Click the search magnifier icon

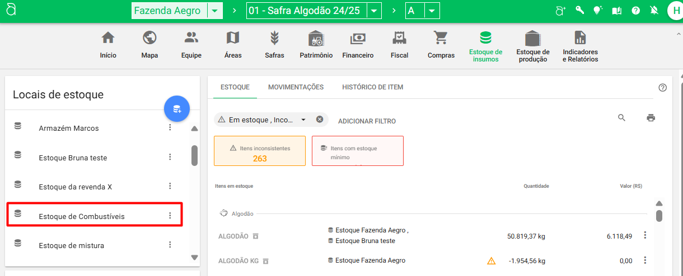click(621, 118)
